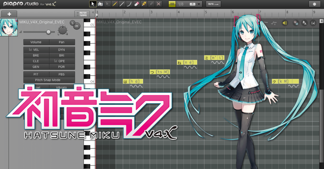324x169 pixels.
Task: Select the POR parameter
Action: click(x=62, y=67)
